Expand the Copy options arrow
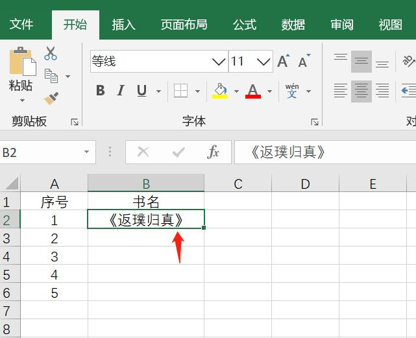Image resolution: width=416 pixels, height=338 pixels. pos(68,77)
